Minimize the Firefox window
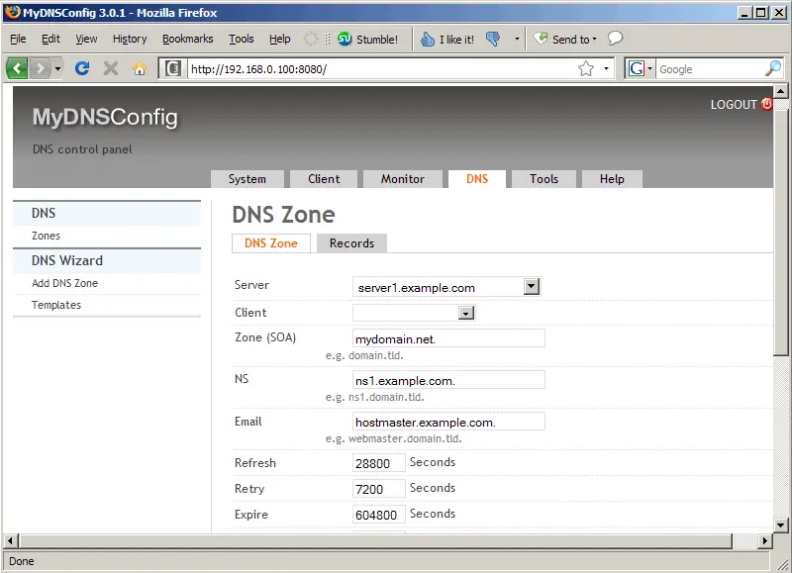 click(744, 13)
